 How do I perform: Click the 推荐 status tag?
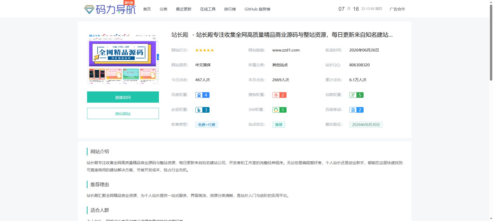click(x=279, y=125)
